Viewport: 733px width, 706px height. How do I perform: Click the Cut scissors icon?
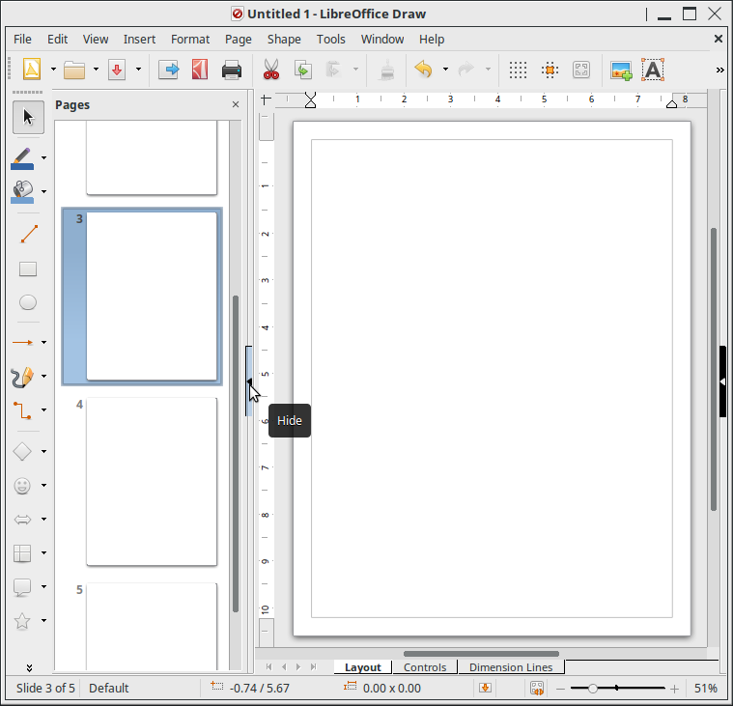pyautogui.click(x=270, y=70)
